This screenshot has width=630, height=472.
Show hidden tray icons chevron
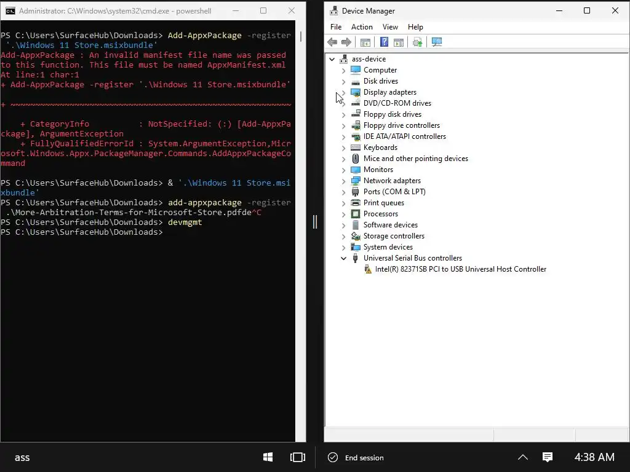[x=523, y=457]
